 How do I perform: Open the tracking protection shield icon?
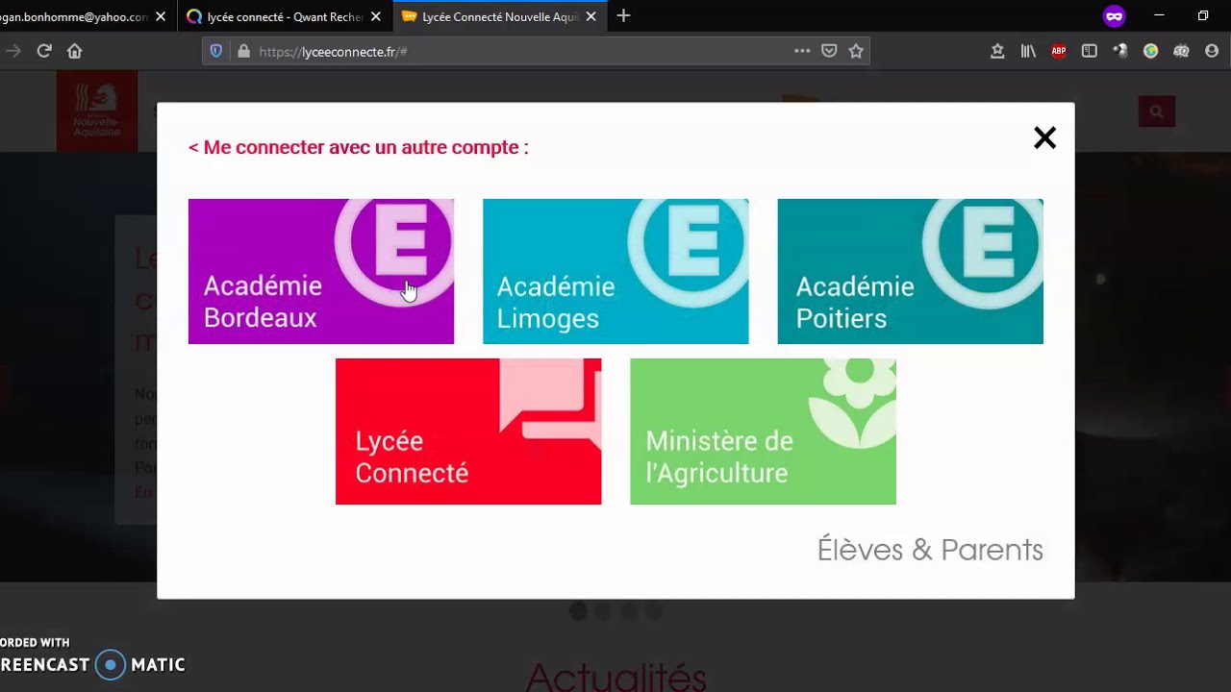tap(216, 51)
